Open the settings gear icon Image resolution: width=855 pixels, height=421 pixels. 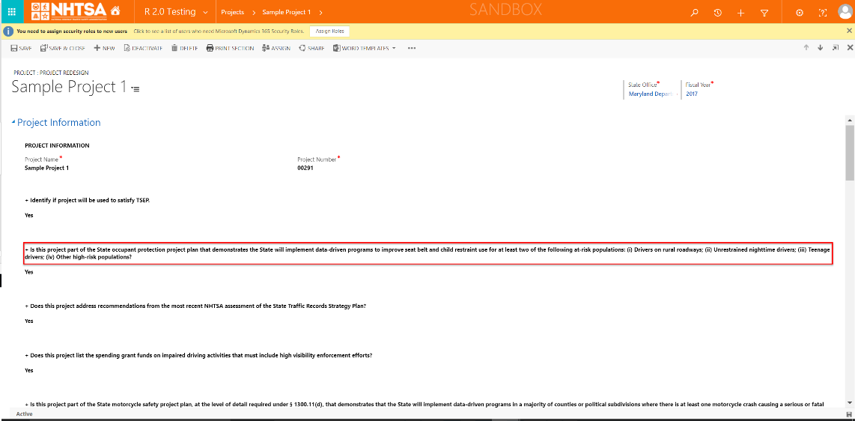click(800, 13)
